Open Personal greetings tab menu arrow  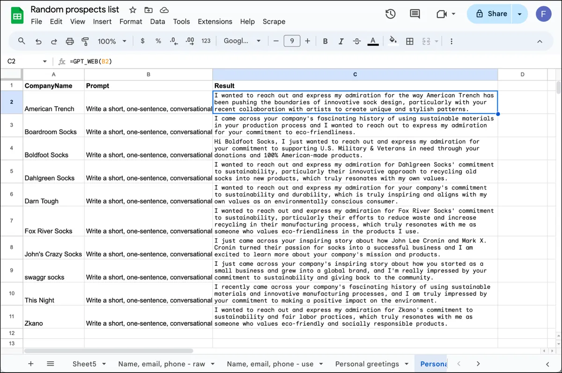pos(406,364)
